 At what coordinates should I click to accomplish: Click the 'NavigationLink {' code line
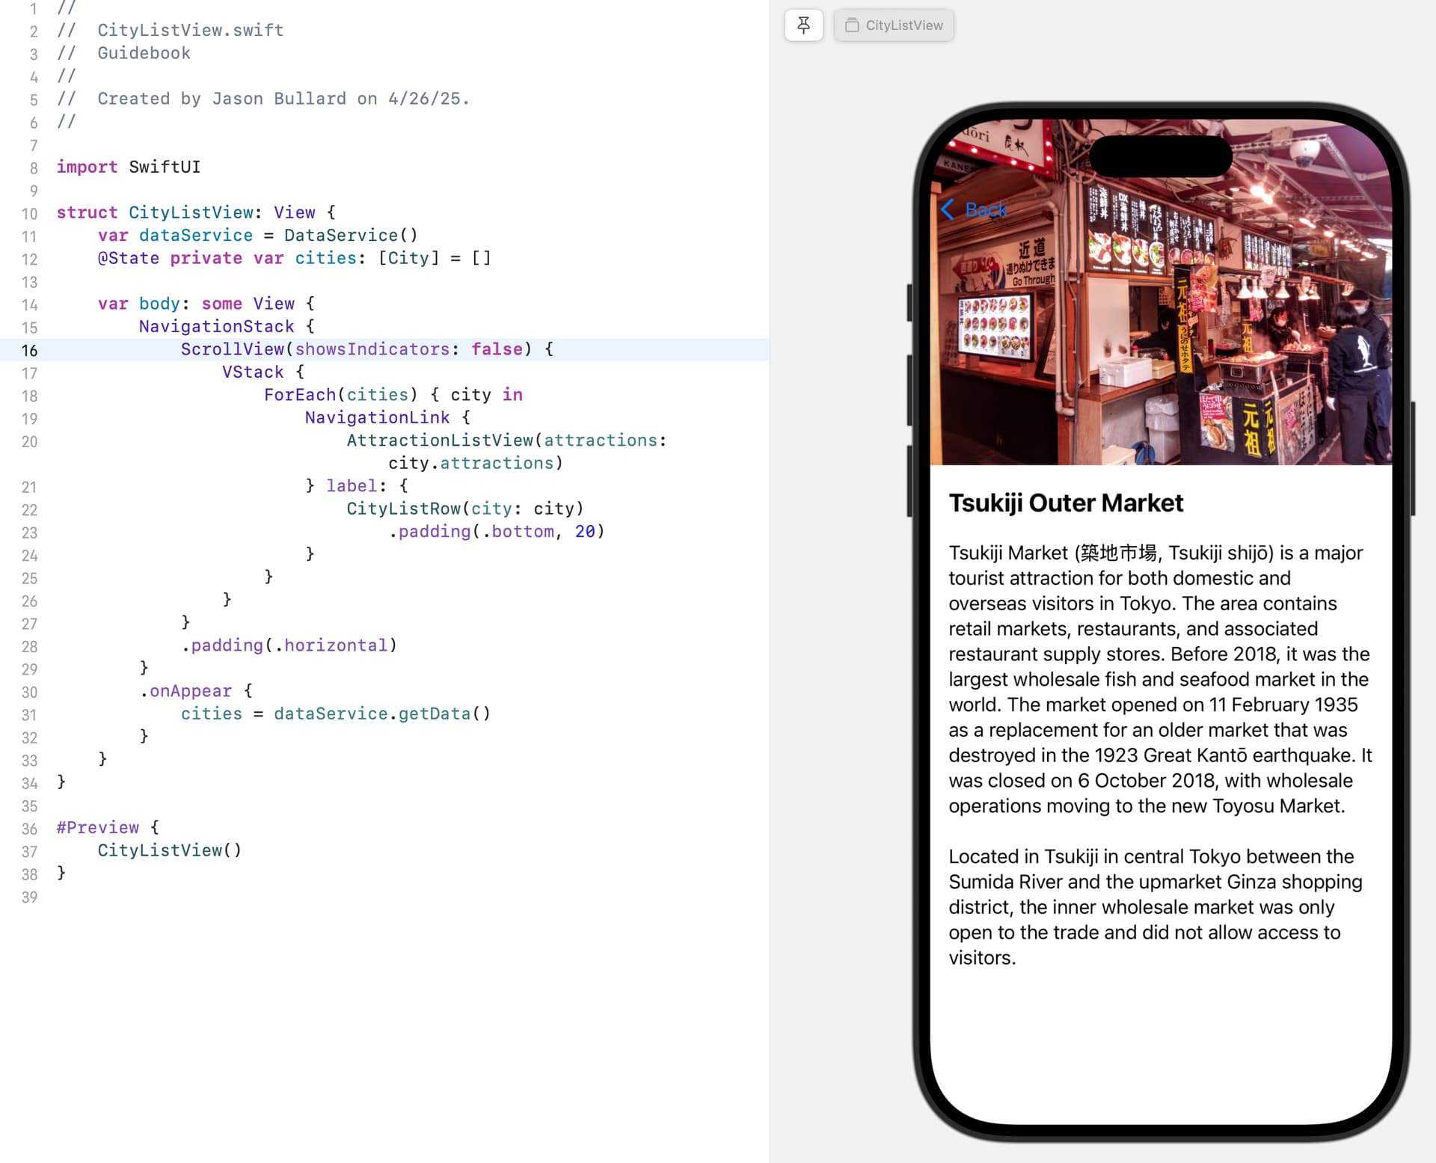(x=387, y=417)
